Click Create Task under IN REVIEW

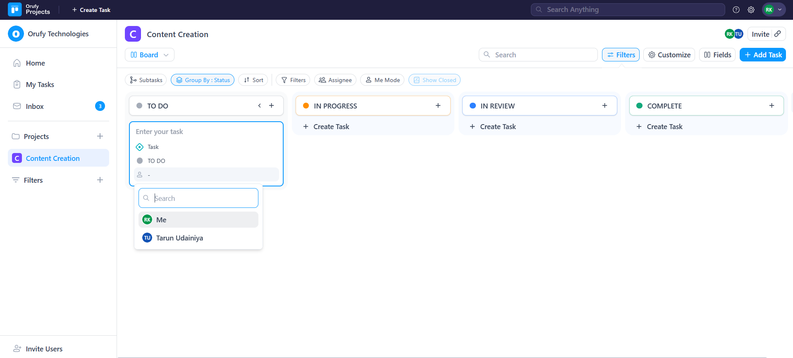498,127
